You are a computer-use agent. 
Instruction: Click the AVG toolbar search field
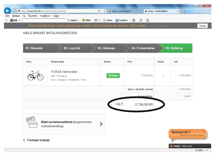(x=44, y=20)
